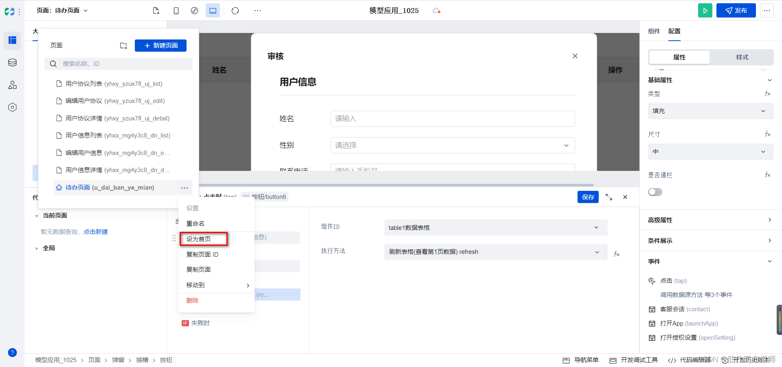
Task: Switch to the 组件 tab
Action: pos(654,31)
